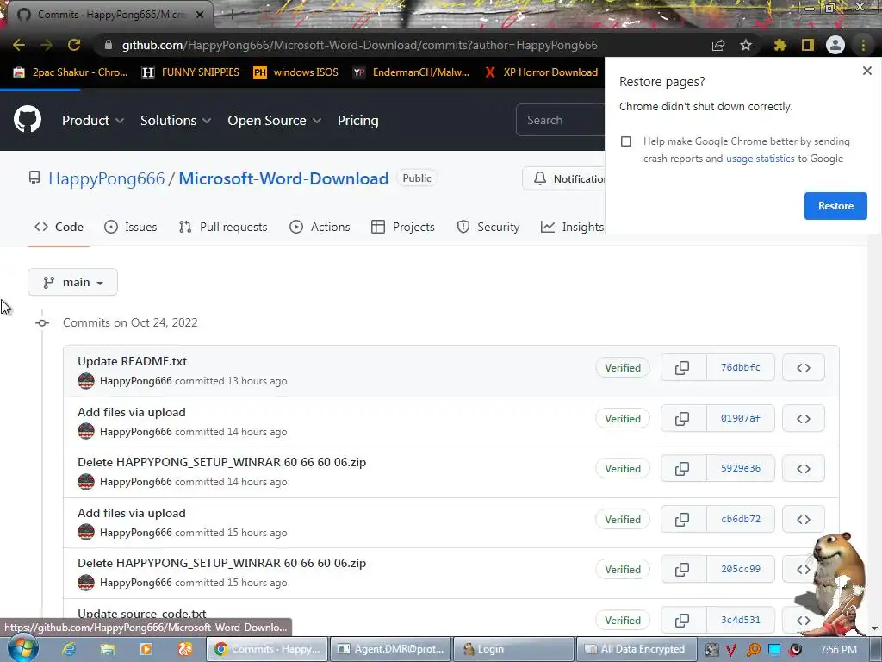
Task: Open the Security tab
Action: 488,227
